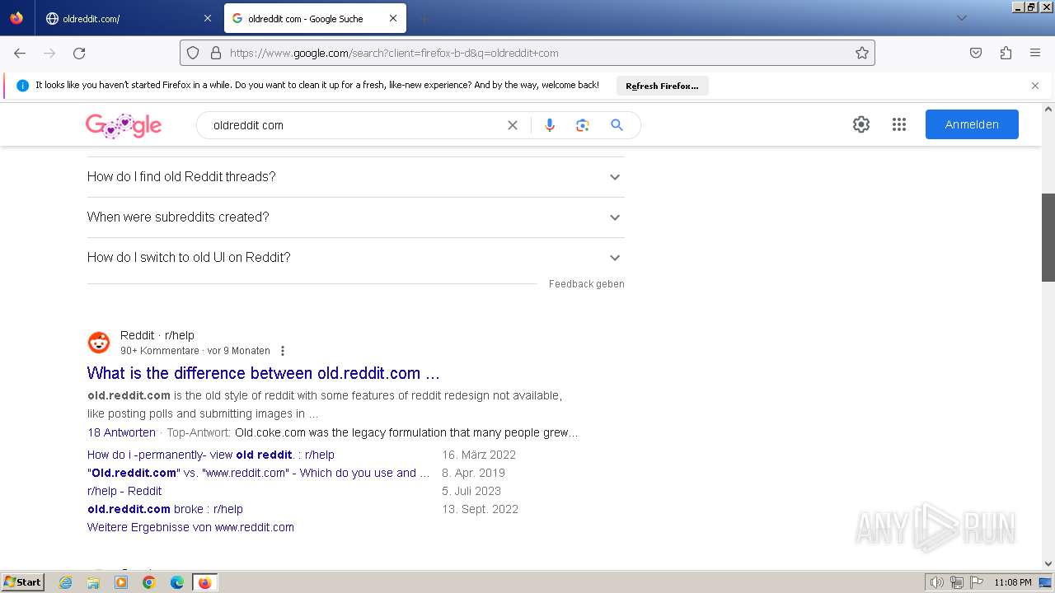
Task: Click the Google search text field
Action: pos(354,125)
